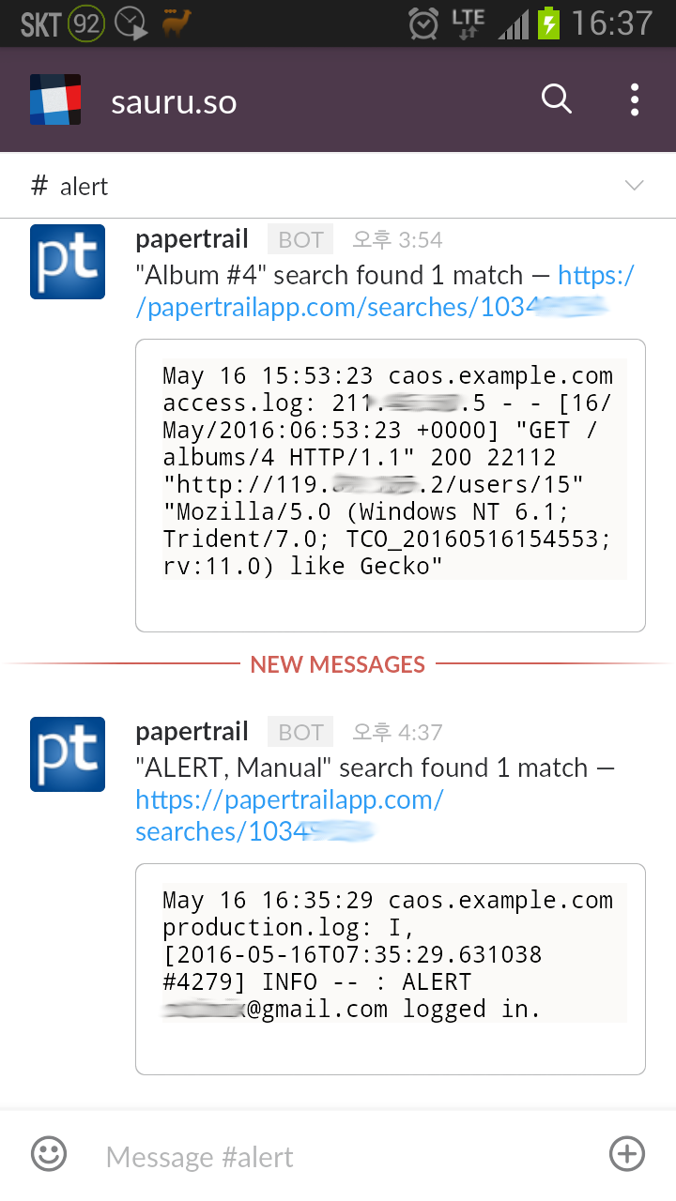
Task: Tap the plus attachment icon
Action: pyautogui.click(x=627, y=1154)
